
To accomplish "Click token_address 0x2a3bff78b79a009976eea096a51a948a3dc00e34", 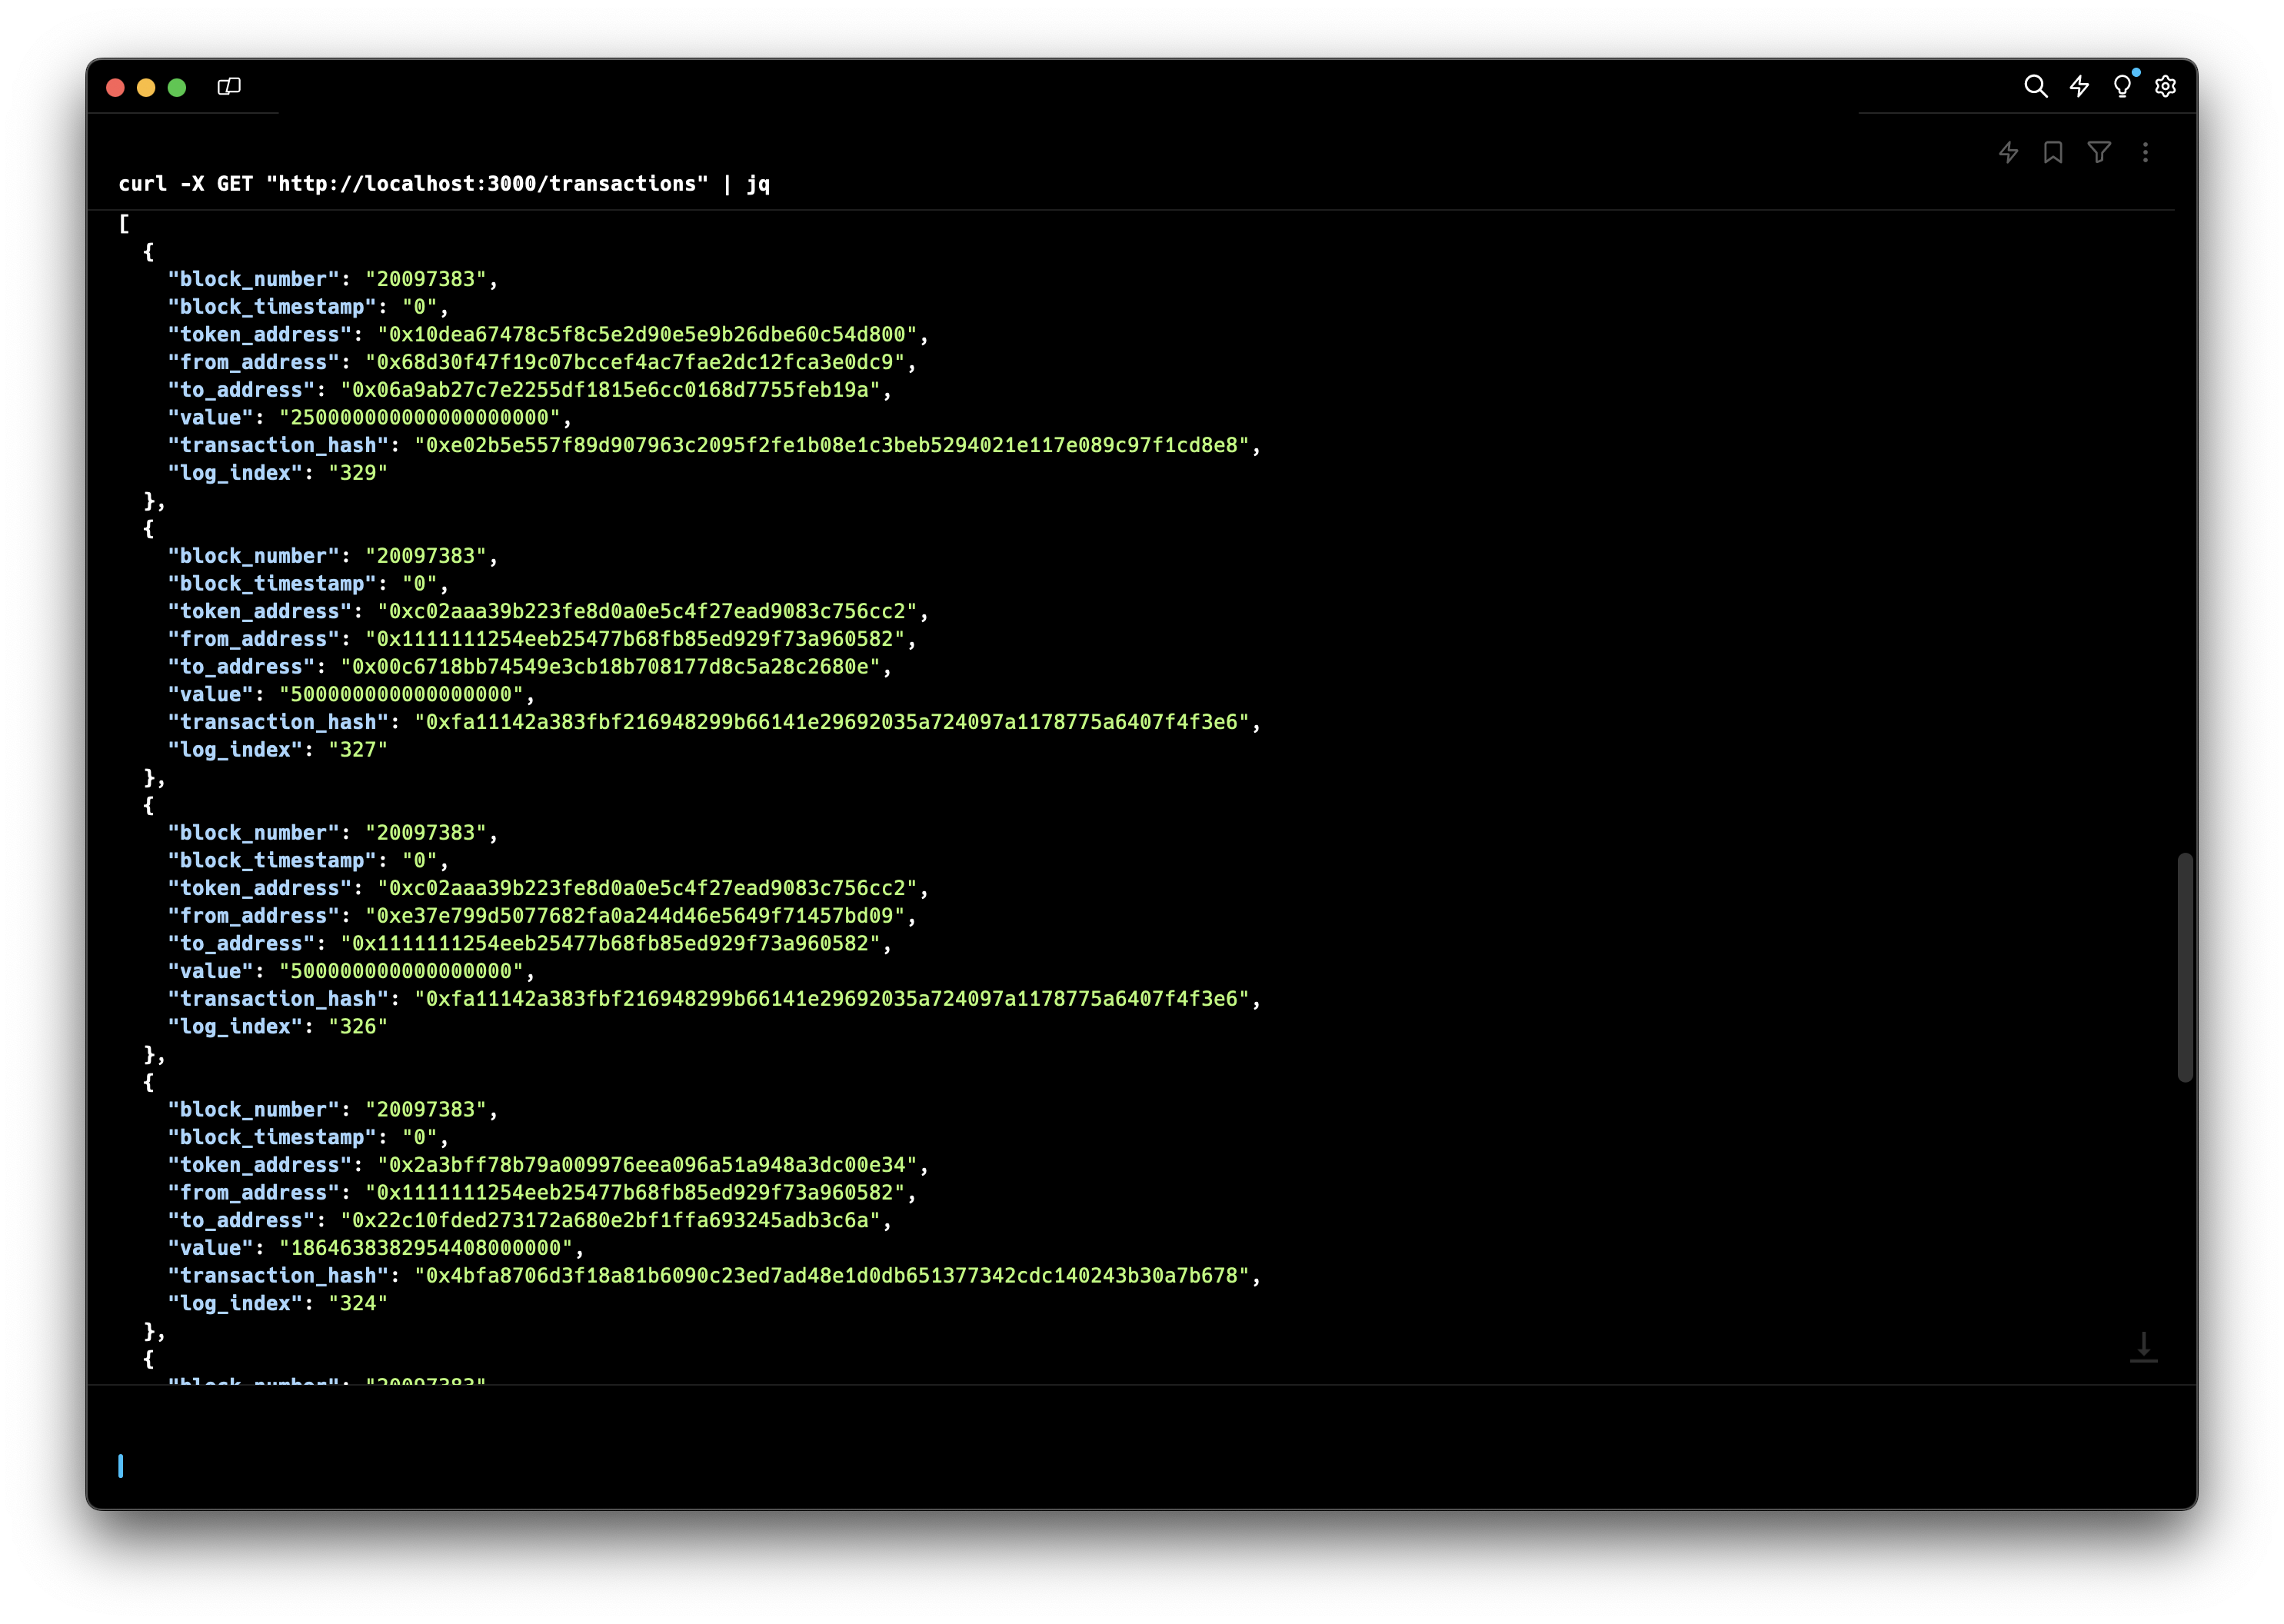I will 647,1165.
